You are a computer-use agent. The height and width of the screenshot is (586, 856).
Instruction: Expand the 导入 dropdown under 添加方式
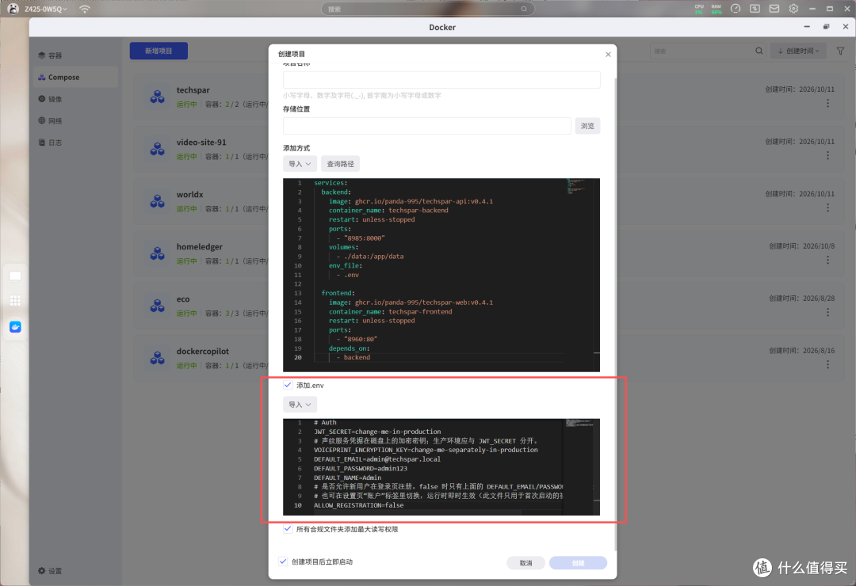(x=300, y=164)
